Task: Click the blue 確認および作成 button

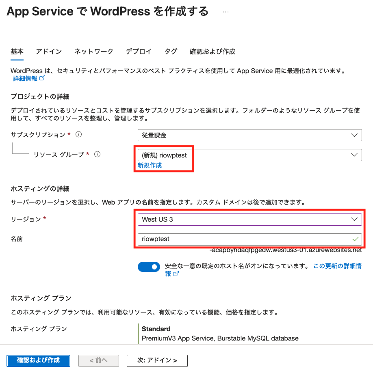Action: (38, 361)
